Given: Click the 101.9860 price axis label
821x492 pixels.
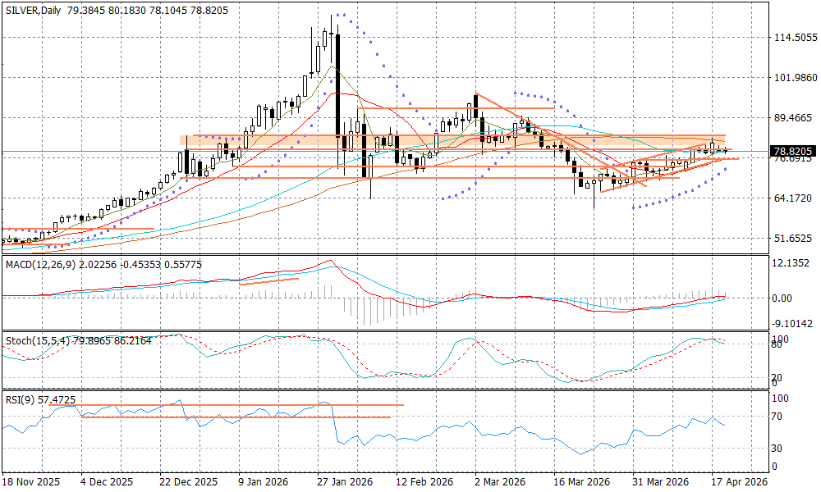Looking at the screenshot, I should (x=792, y=78).
